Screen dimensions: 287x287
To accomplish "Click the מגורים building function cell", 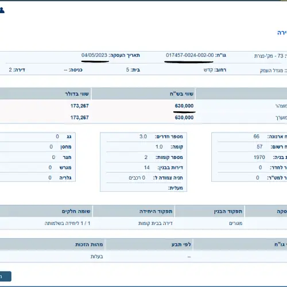I will tap(236, 223).
